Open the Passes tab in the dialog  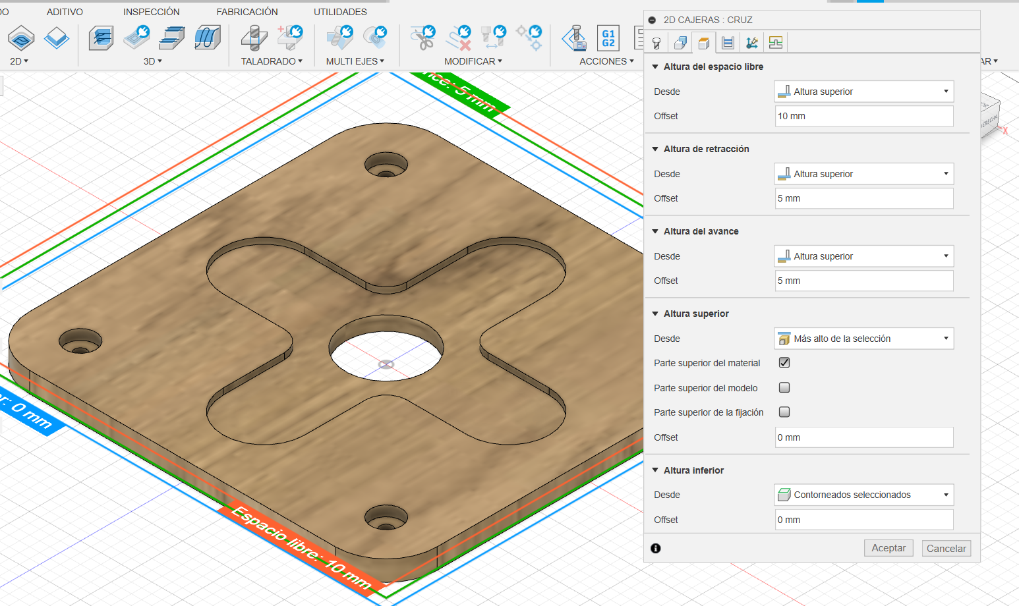point(728,43)
